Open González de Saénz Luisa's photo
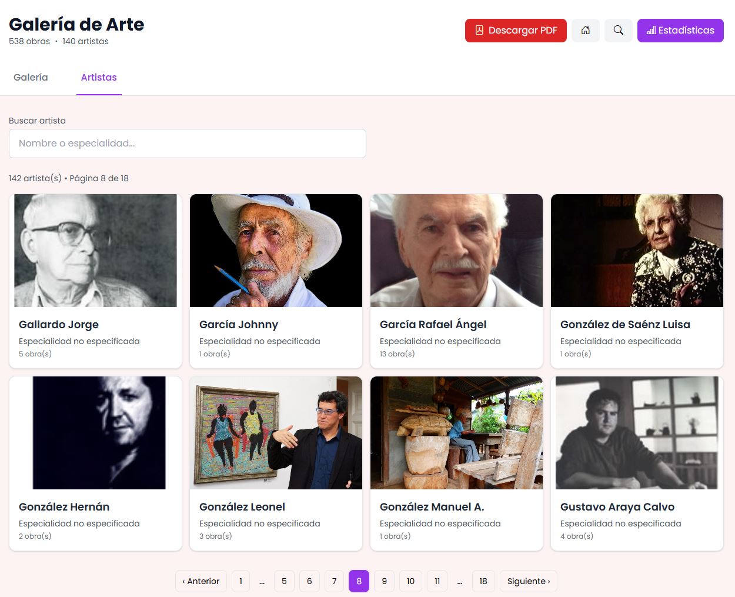 [x=637, y=251]
